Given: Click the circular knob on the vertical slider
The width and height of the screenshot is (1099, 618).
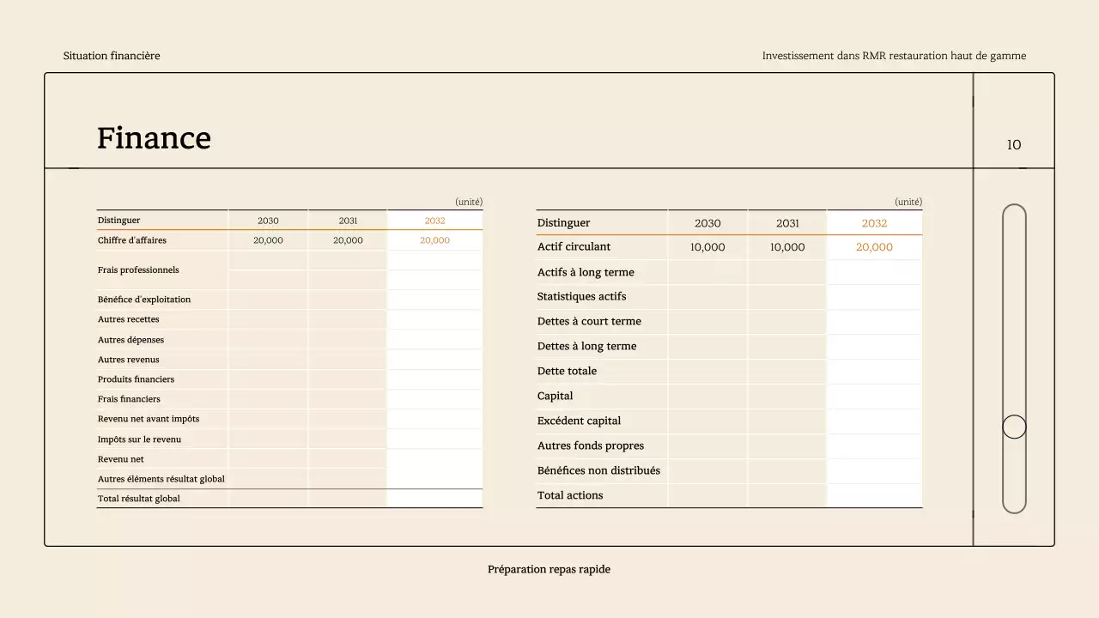Looking at the screenshot, I should point(1014,427).
